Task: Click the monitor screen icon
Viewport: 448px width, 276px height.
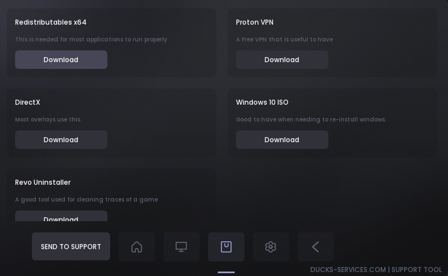Action: tap(181, 247)
